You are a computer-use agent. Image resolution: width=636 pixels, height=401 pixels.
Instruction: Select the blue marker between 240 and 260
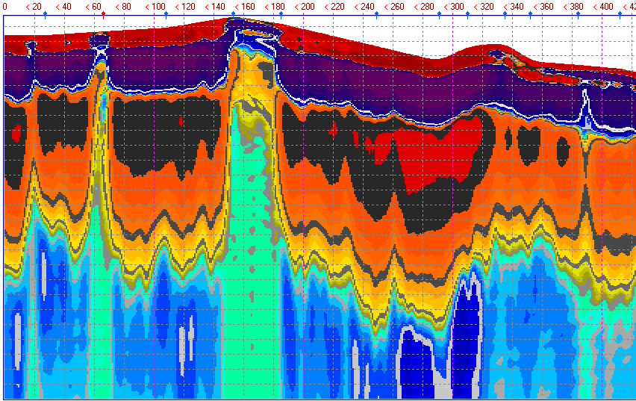pos(376,14)
